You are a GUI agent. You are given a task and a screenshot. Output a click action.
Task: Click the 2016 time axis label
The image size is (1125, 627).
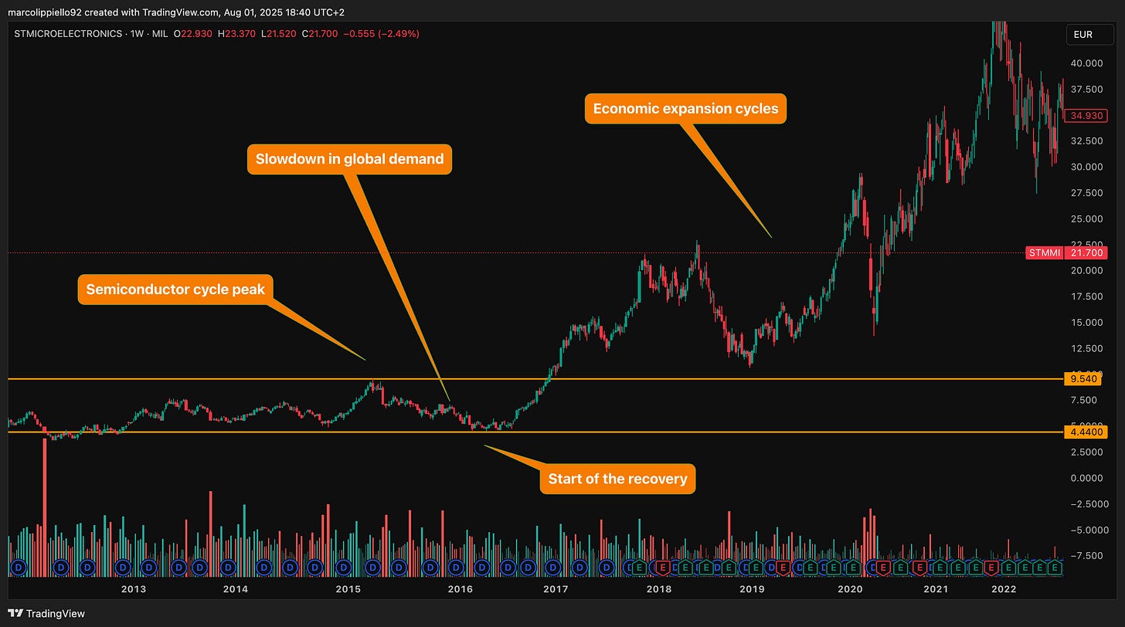[461, 590]
